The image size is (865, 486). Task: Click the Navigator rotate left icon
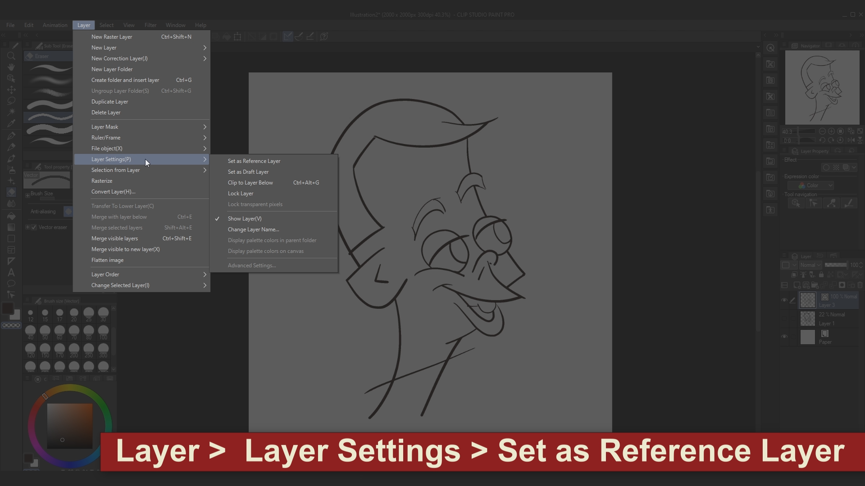(x=822, y=140)
